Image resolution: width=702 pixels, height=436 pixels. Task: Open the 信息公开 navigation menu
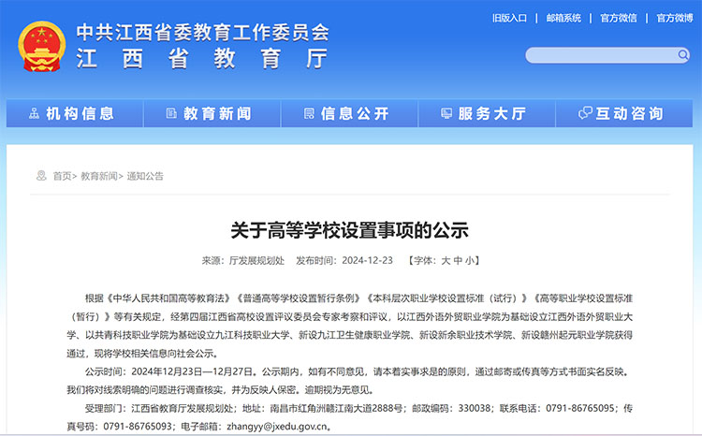click(354, 113)
